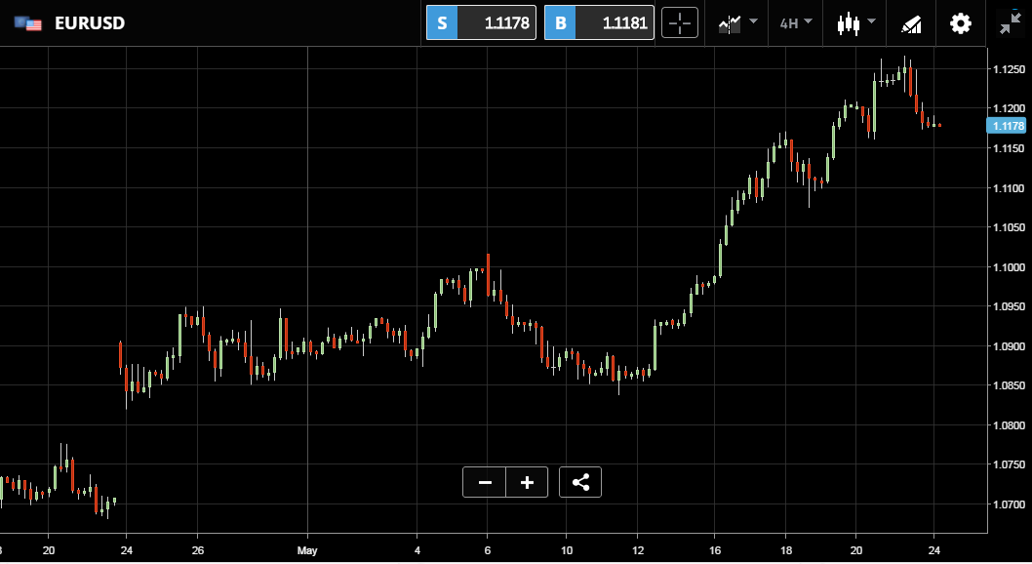The width and height of the screenshot is (1032, 564).
Task: Click the EURUSD instrument name
Action: (90, 23)
